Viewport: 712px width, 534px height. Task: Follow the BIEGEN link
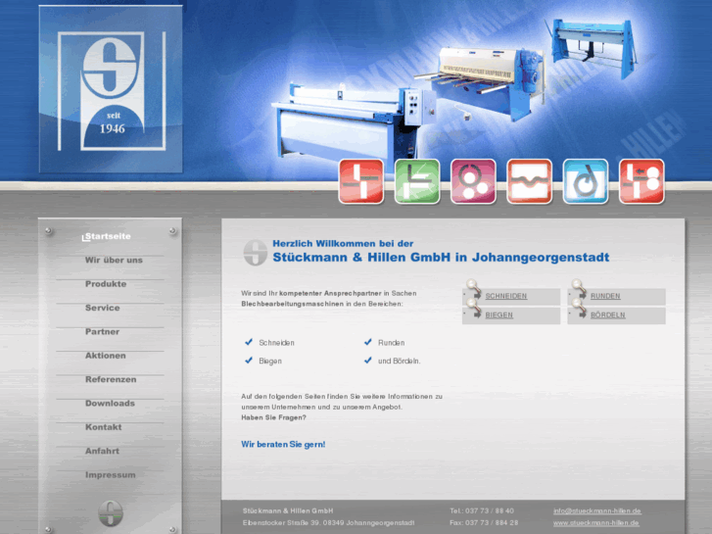[x=499, y=315]
